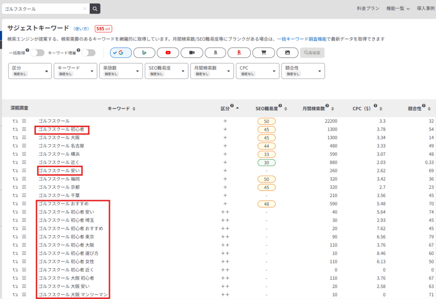This screenshot has width=436, height=299.
Task: Select the Rakuten suggest source icon
Action: pyautogui.click(x=239, y=52)
